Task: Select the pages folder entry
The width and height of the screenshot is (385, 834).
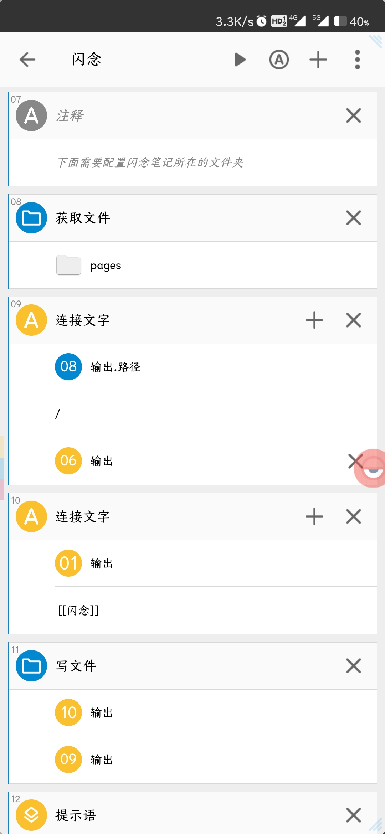Action: click(106, 266)
